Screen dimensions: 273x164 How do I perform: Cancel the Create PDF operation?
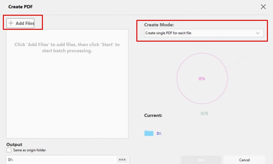click(x=244, y=160)
